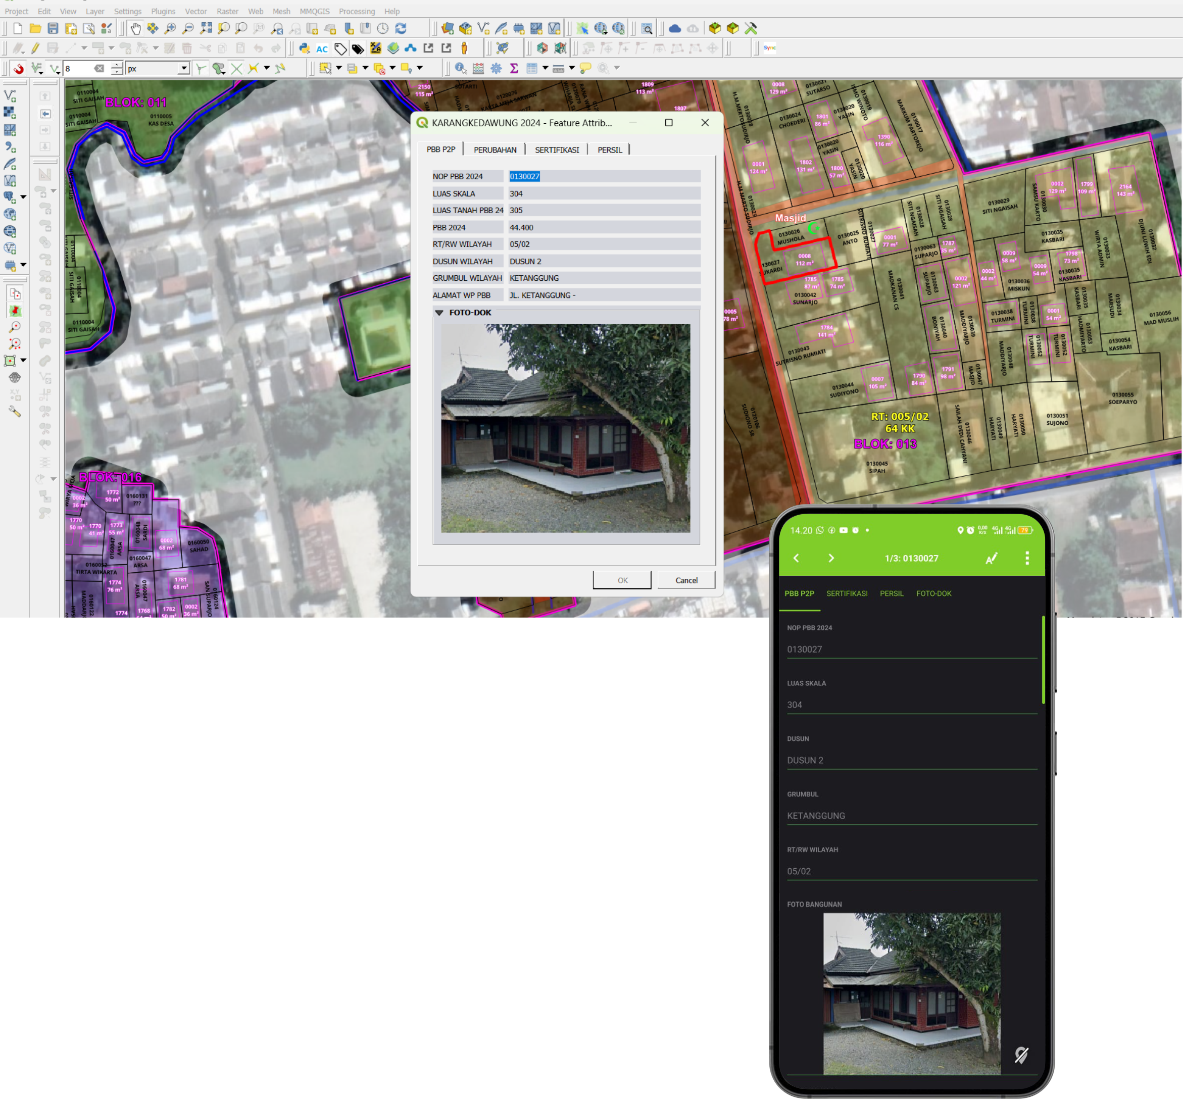
Task: Dismiss the dialog with Cancel
Action: (687, 580)
